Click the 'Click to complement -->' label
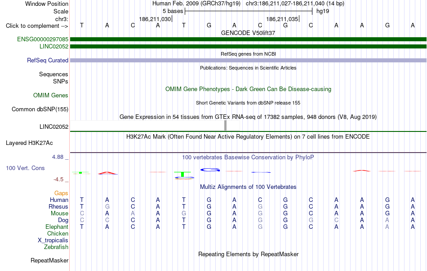Image resolution: width=427 pixels, height=271 pixels. click(x=37, y=26)
